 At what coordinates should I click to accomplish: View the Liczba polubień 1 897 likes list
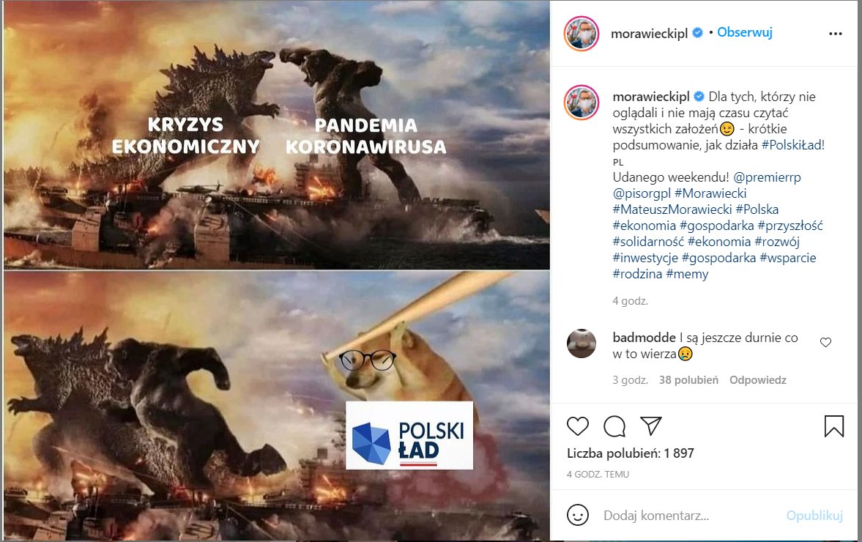click(631, 453)
